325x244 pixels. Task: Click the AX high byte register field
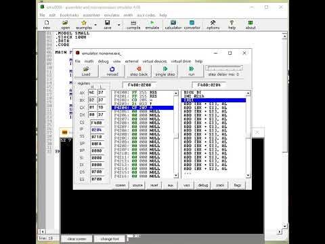point(92,92)
